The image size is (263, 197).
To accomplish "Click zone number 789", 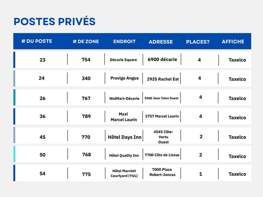I will (x=86, y=116).
